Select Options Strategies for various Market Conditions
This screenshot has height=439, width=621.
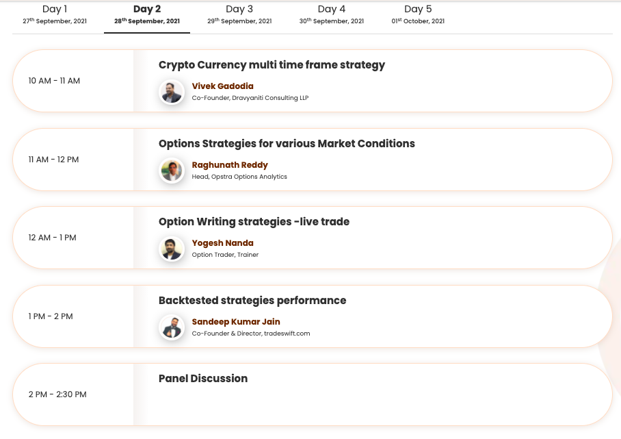287,144
